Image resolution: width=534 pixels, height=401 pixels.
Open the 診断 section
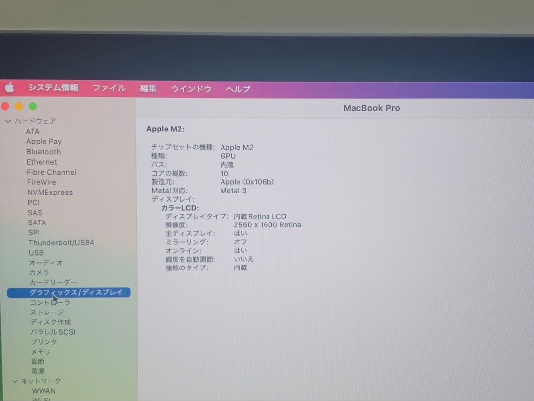coord(37,361)
